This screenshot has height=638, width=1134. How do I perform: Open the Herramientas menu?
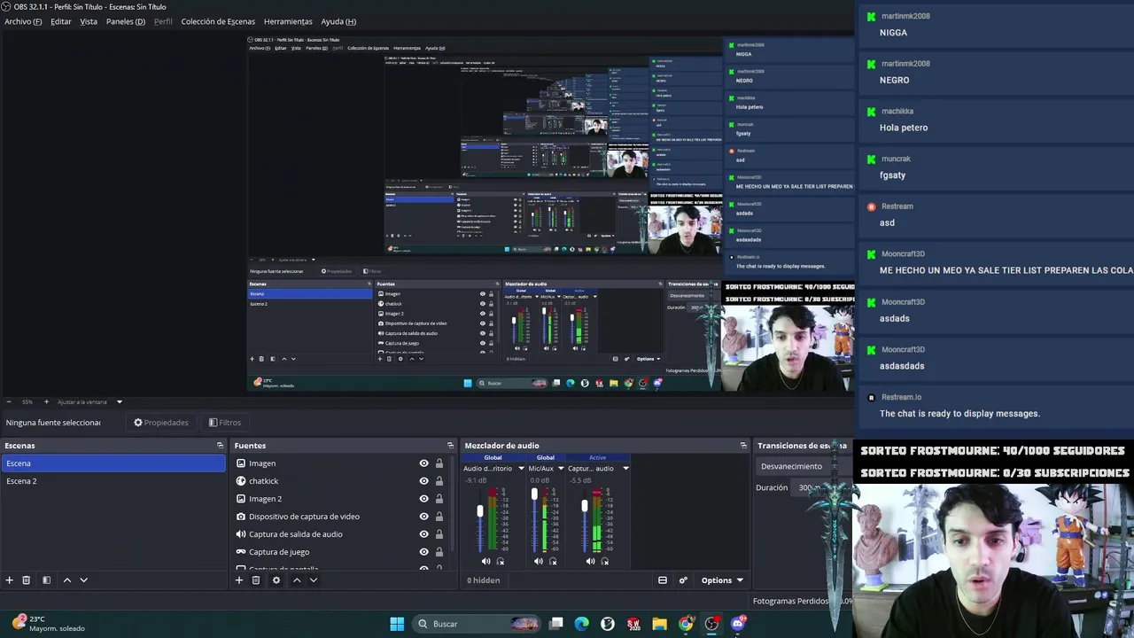point(288,21)
